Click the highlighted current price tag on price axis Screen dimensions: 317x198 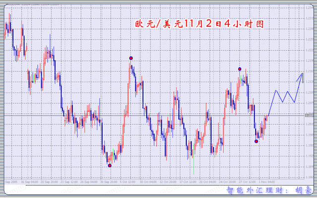point(308,115)
